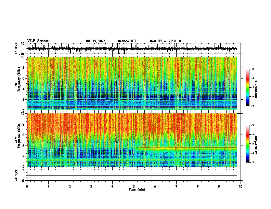Click the yellow 3.5 kHz band in ch.2 spectrogram
Screen dimensions: 271x209
click(188, 148)
